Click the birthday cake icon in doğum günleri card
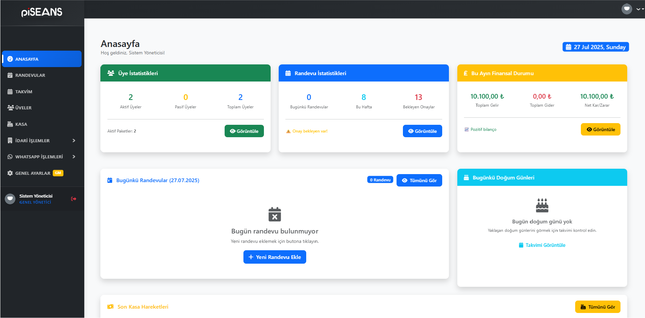 coord(542,205)
